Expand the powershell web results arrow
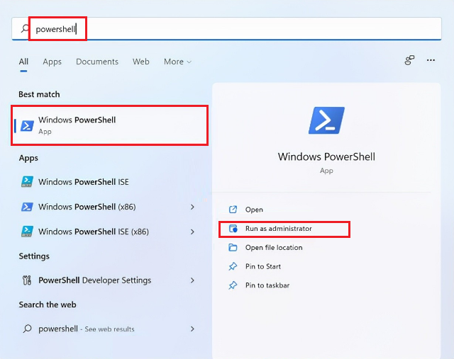The width and height of the screenshot is (454, 359). 192,329
